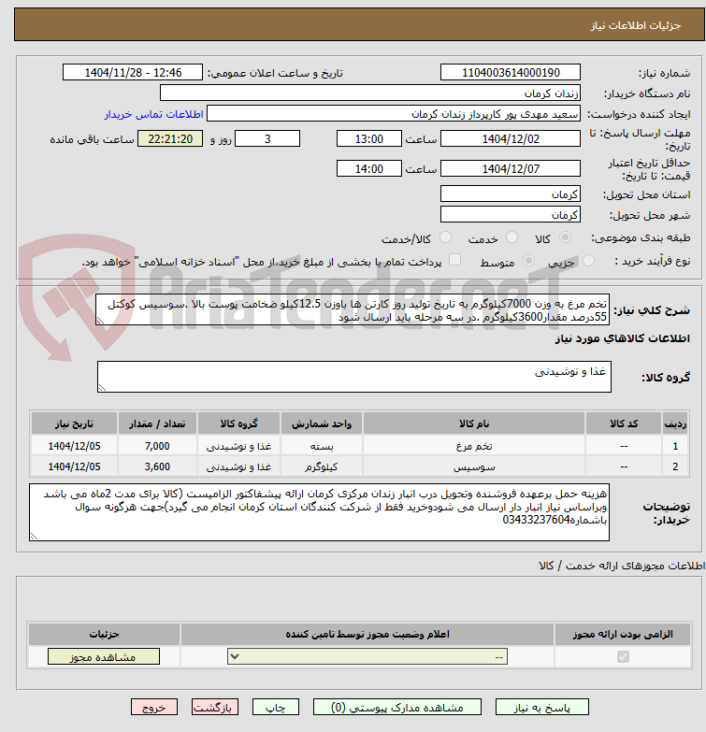Click the validity time field 14:00
The image size is (706, 732).
[368, 168]
